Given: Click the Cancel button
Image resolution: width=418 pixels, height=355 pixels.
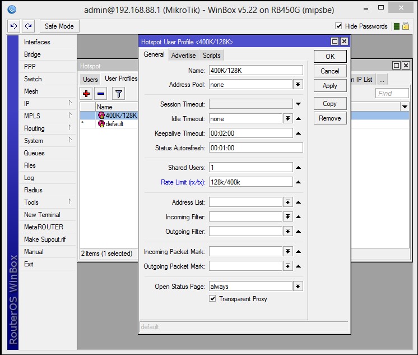Looking at the screenshot, I should 330,71.
